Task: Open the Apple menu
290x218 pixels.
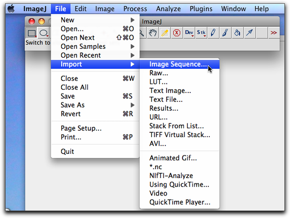Action: [x=11, y=8]
